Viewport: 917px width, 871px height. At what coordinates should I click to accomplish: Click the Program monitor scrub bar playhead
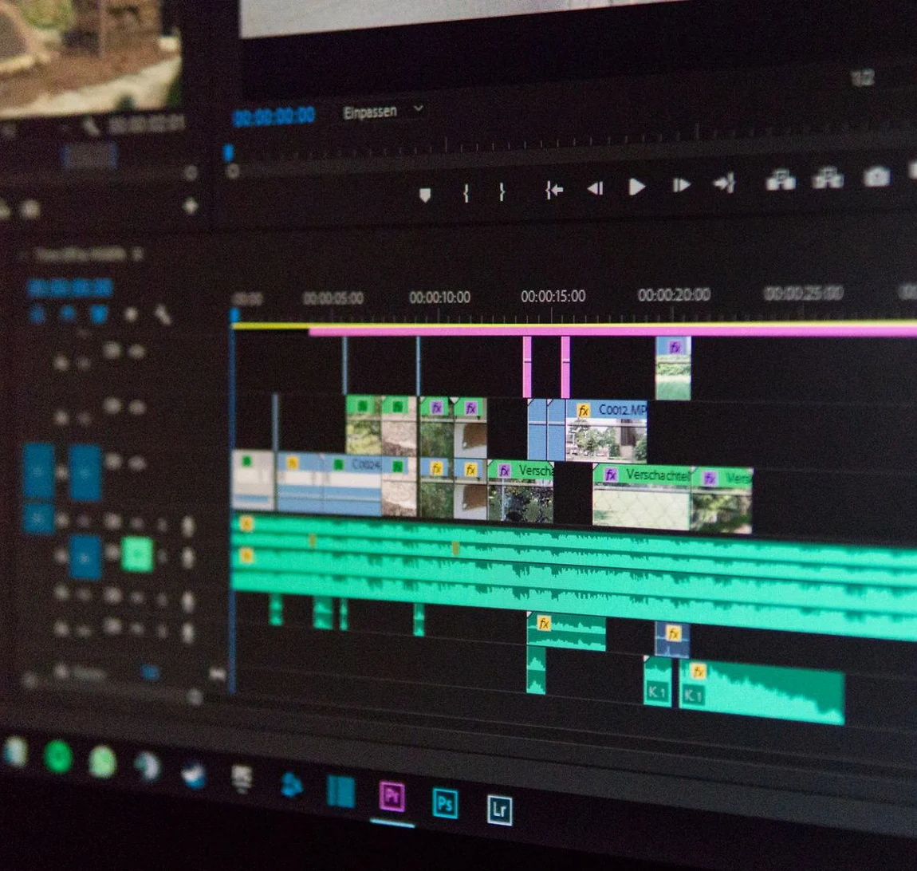point(229,152)
